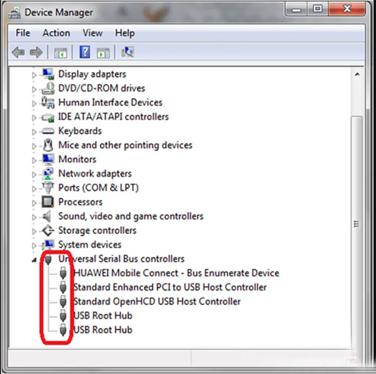
Task: Click the vertical scrollbar up arrow
Action: click(x=358, y=74)
